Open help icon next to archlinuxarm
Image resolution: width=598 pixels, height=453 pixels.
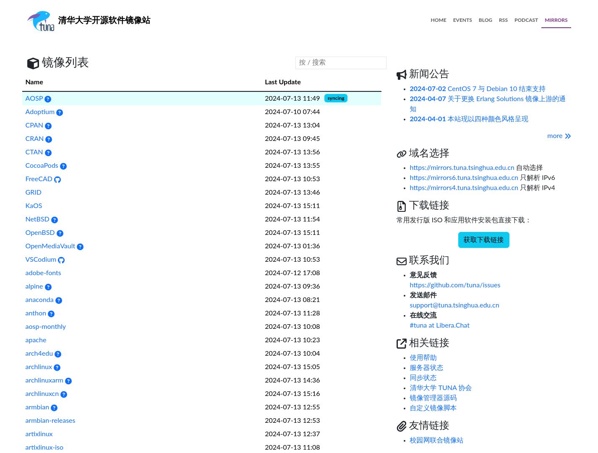pos(68,381)
